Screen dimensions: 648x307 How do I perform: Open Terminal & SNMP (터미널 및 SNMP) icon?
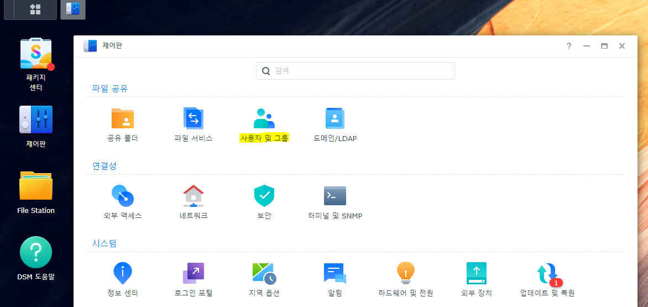pos(335,196)
